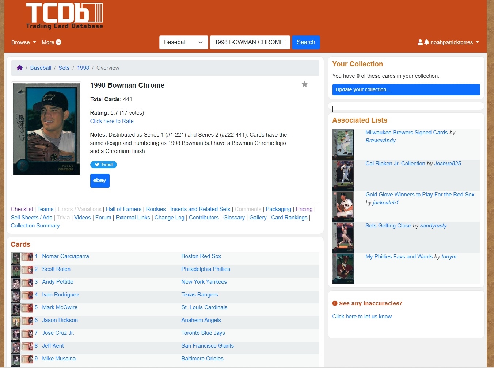View back image of Jeff Kent card
This screenshot has height=368, width=494.
pos(27,346)
